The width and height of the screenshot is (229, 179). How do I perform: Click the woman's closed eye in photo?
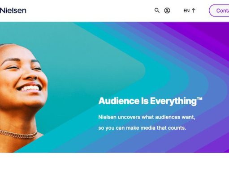(x=13, y=68)
